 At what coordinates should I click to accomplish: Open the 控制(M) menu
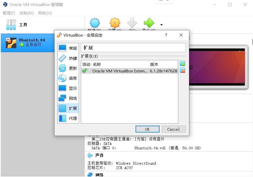point(27,13)
